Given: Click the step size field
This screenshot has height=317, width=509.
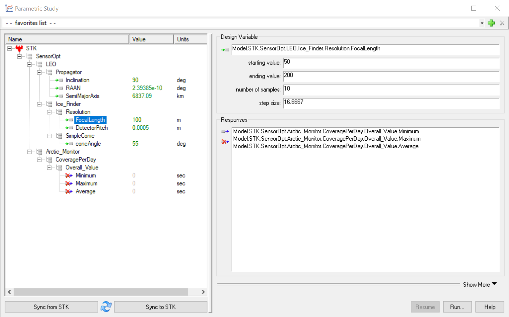Looking at the screenshot, I should [391, 103].
